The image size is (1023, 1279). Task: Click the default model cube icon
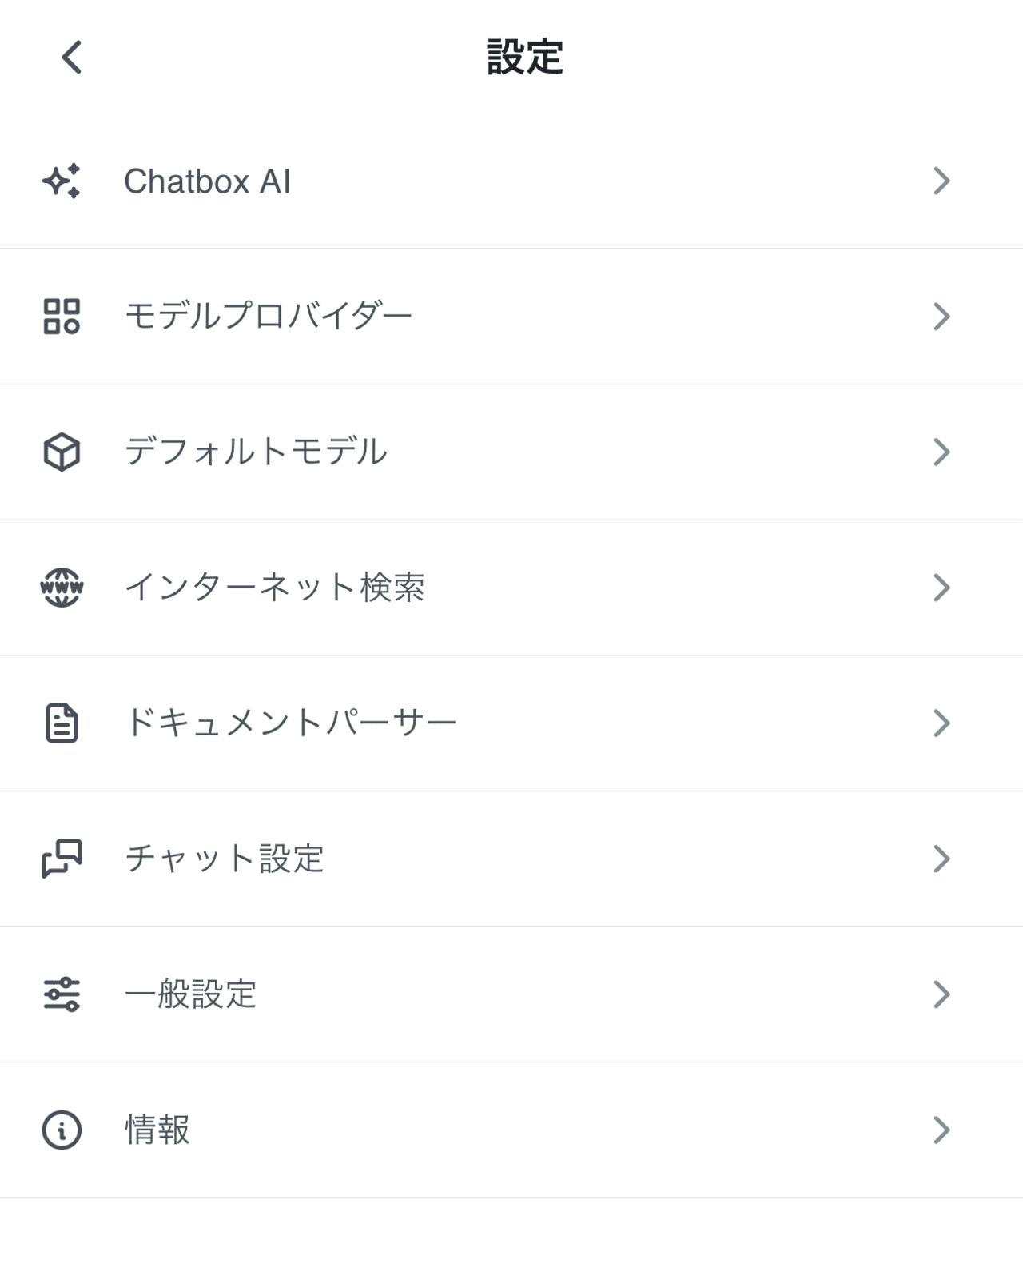[x=62, y=452]
